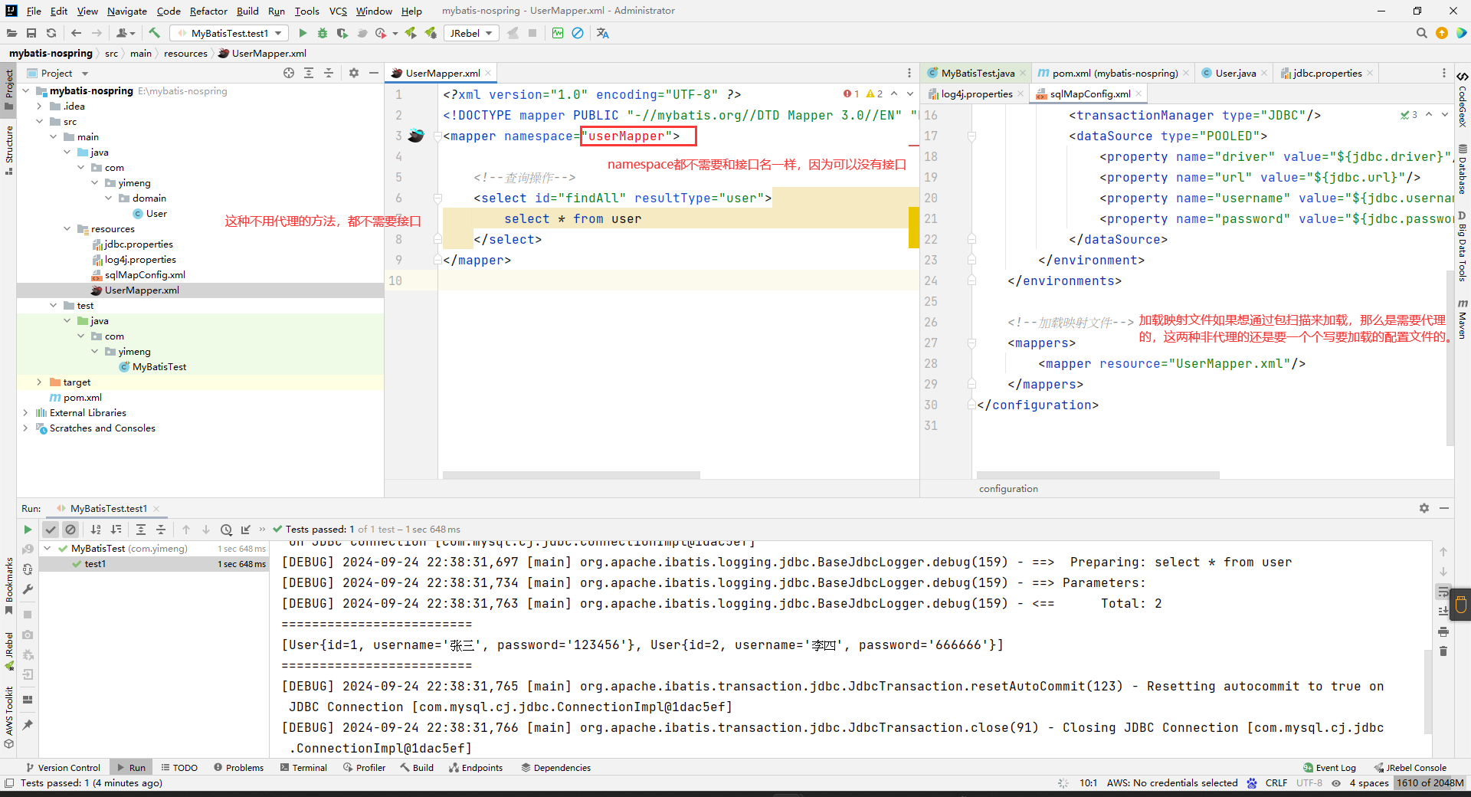The image size is (1471, 797).
Task: Select opened file locate target icon in Project panel
Action: tap(289, 73)
